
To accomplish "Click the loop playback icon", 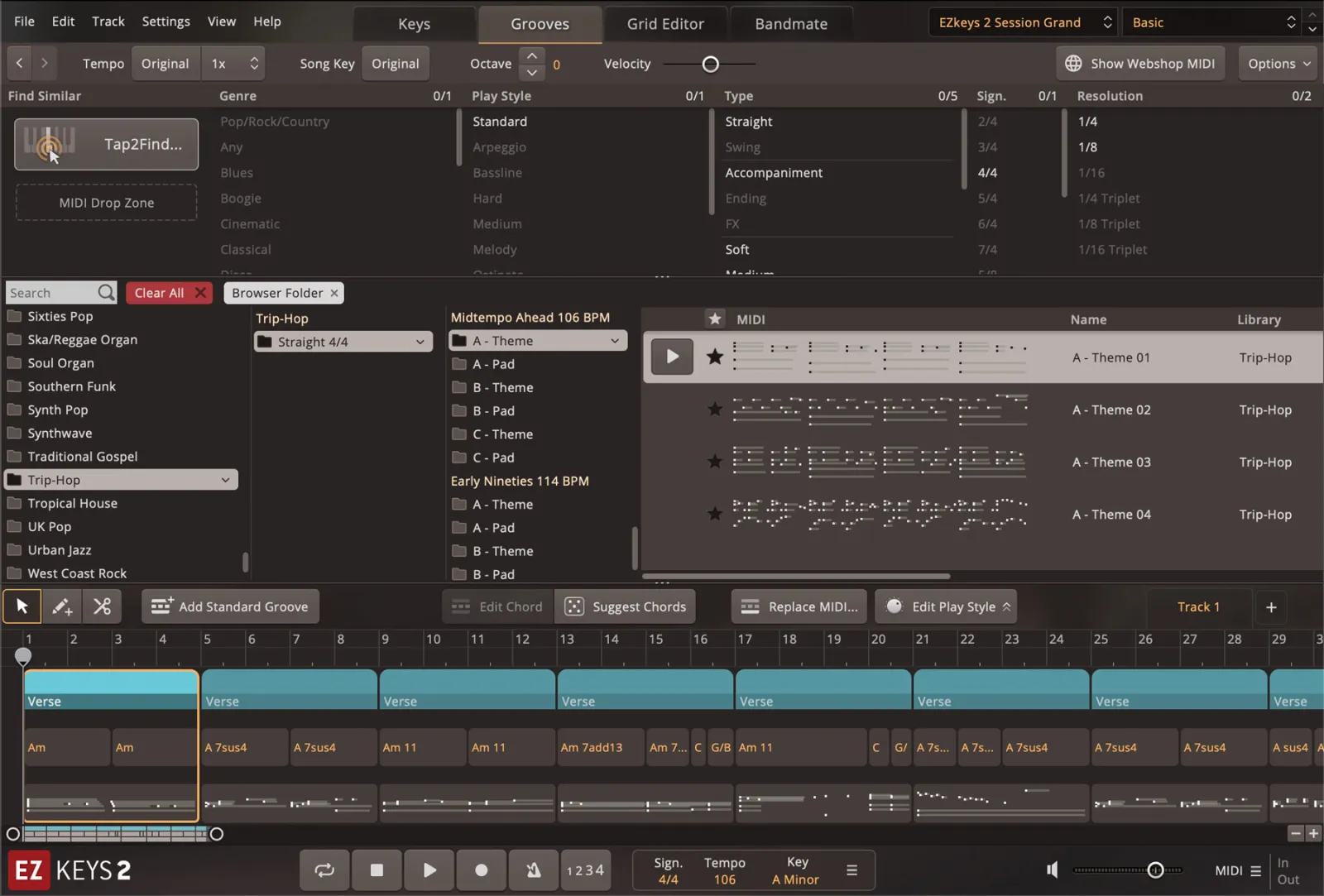I will click(x=324, y=870).
